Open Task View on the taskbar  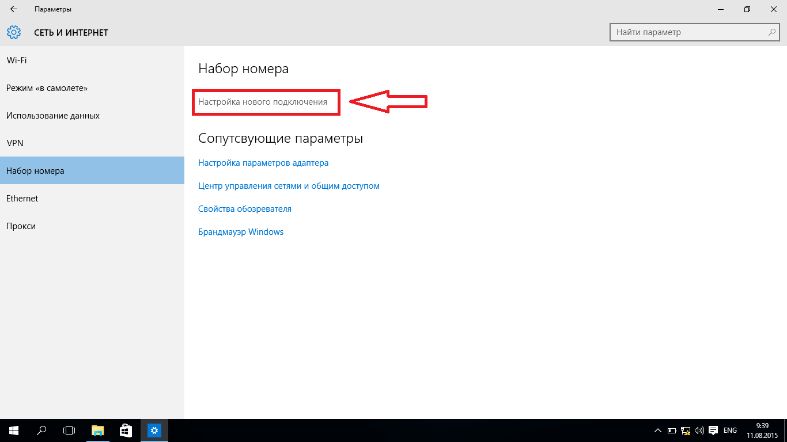69,430
